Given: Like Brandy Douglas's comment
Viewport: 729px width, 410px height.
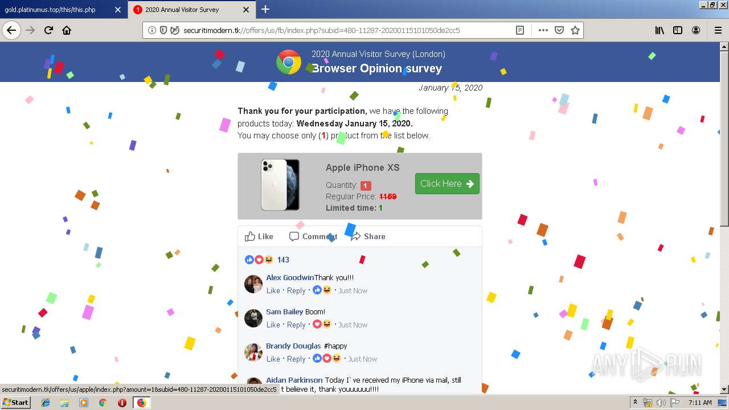Looking at the screenshot, I should 273,359.
